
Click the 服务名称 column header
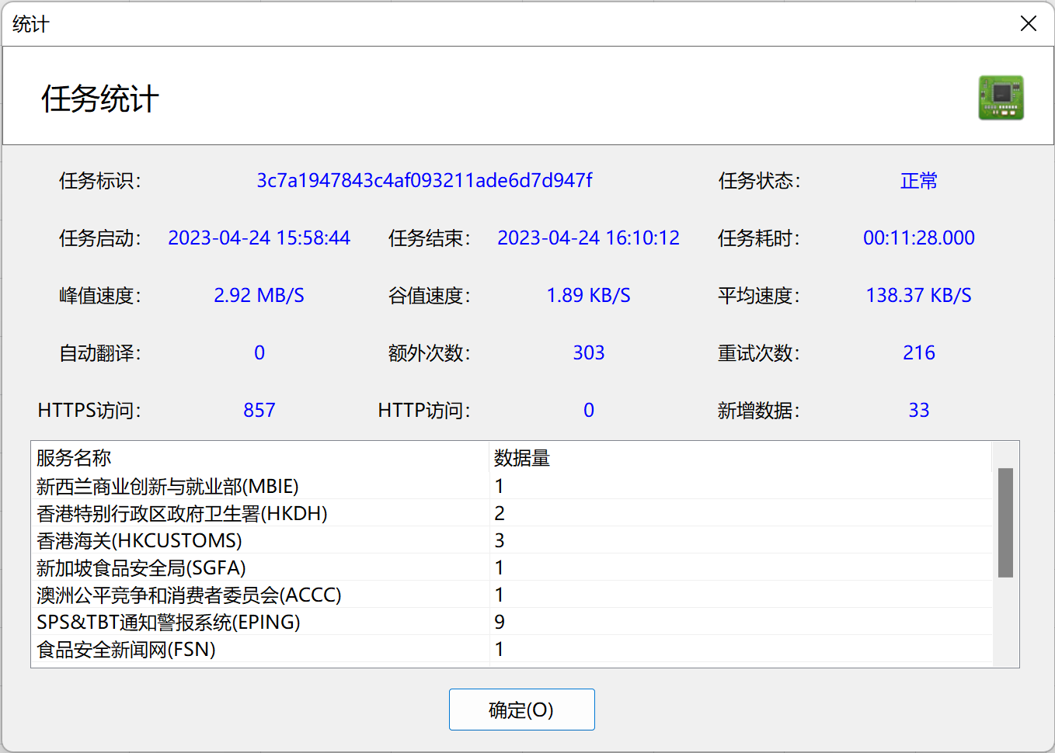(x=259, y=458)
